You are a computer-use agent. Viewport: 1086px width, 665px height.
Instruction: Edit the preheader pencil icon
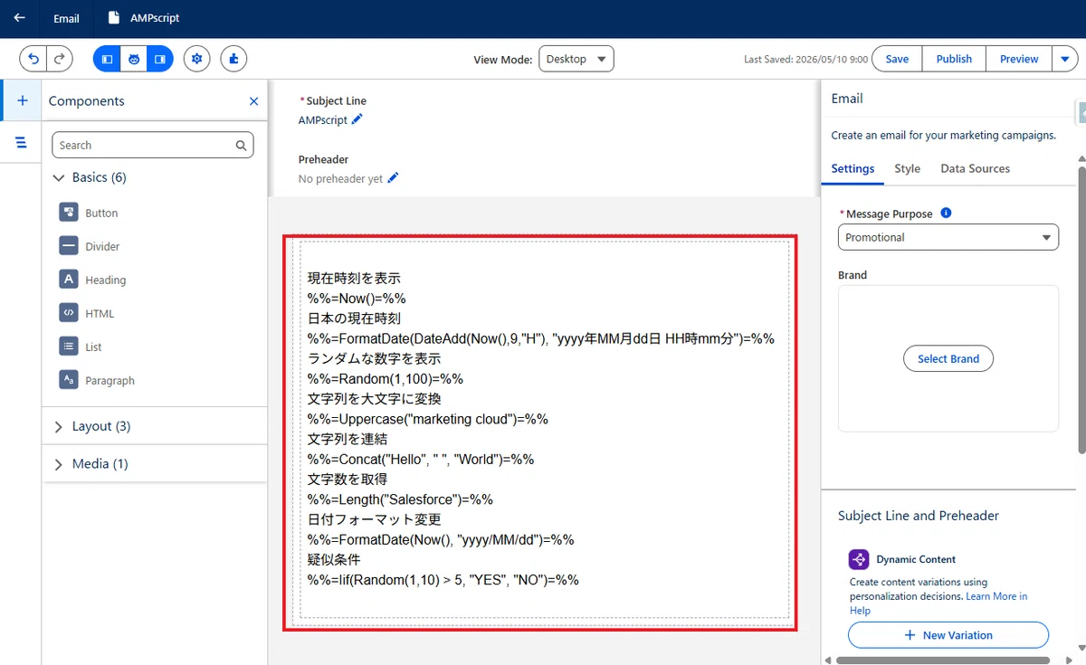[393, 178]
